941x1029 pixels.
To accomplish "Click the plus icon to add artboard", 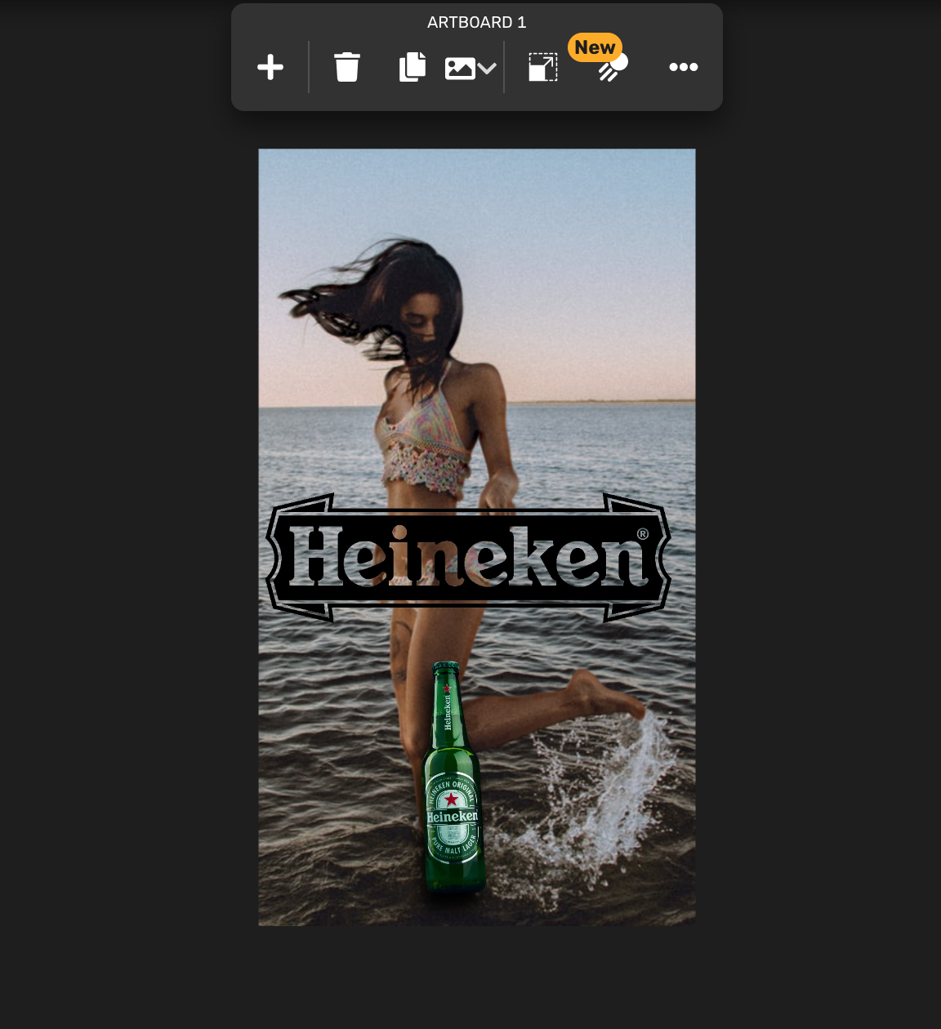I will pos(270,67).
